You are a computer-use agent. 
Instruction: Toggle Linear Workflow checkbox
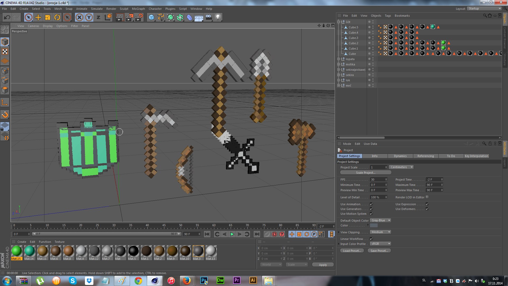371,239
